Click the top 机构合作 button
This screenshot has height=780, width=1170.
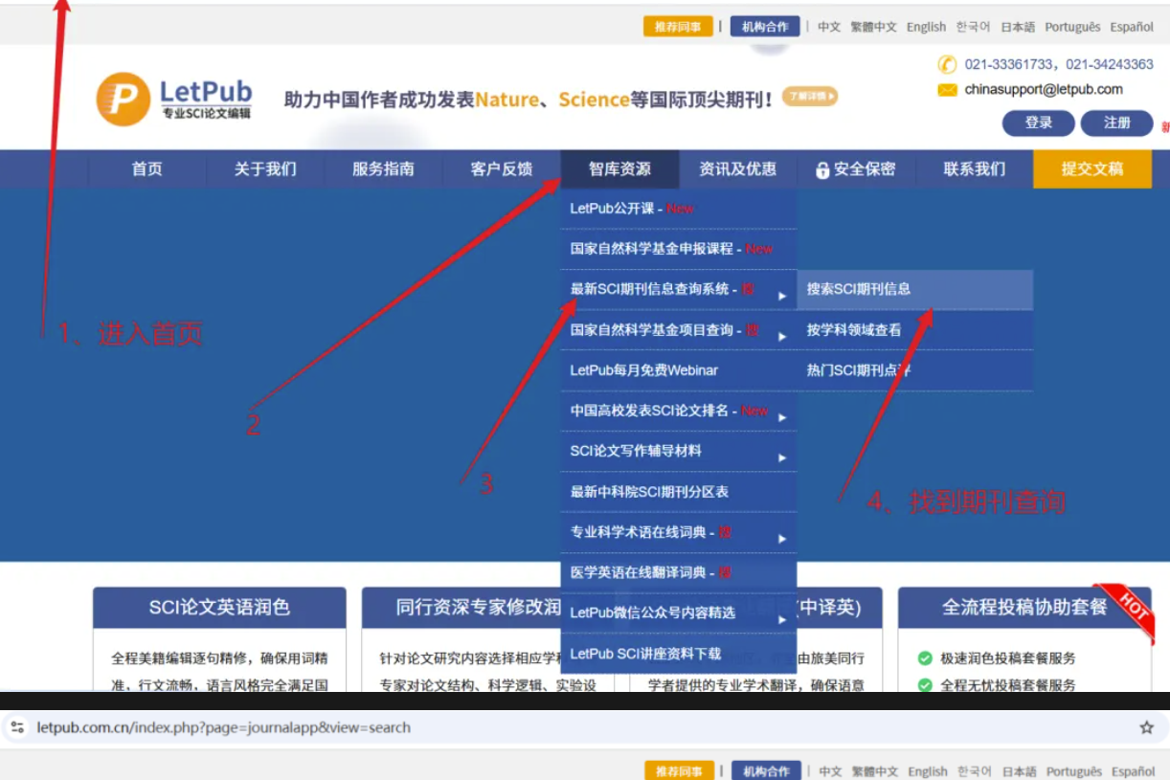pyautogui.click(x=765, y=27)
